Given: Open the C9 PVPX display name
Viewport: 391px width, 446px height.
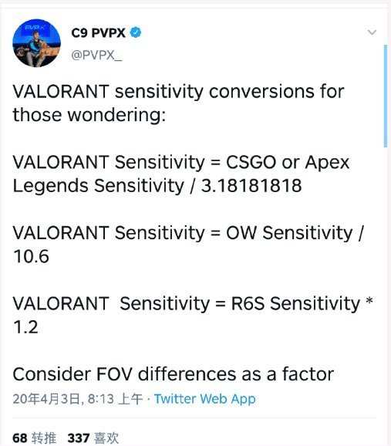Looking at the screenshot, I should (98, 32).
